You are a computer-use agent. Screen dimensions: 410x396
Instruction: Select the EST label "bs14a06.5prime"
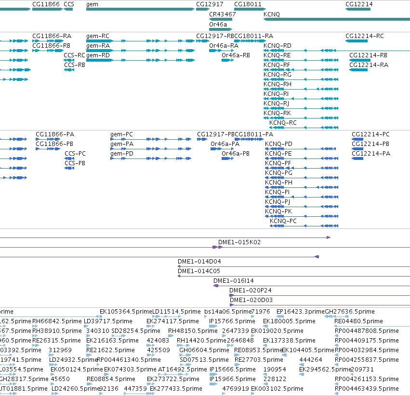tap(228, 312)
